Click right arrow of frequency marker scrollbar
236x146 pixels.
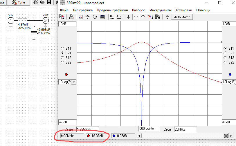click(231, 136)
